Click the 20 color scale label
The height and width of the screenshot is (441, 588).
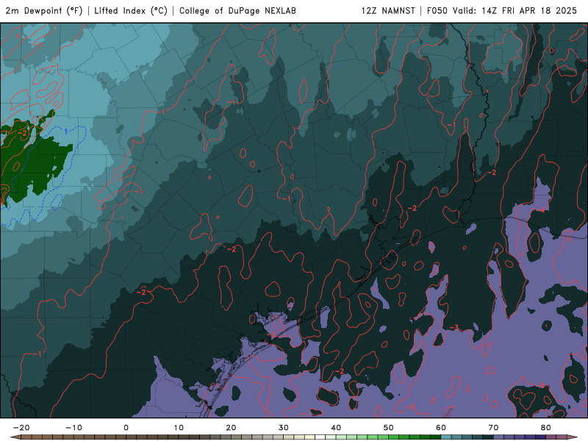point(231,428)
